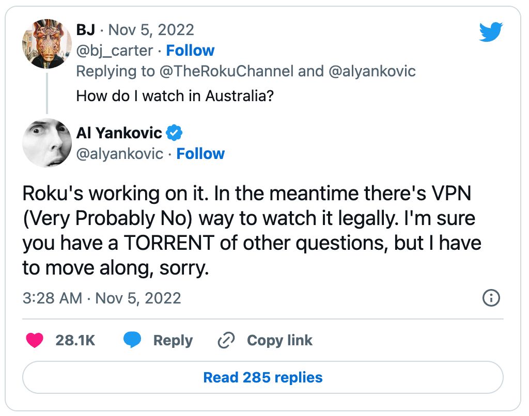Click Al Yankovic's verified badge

pyautogui.click(x=175, y=133)
